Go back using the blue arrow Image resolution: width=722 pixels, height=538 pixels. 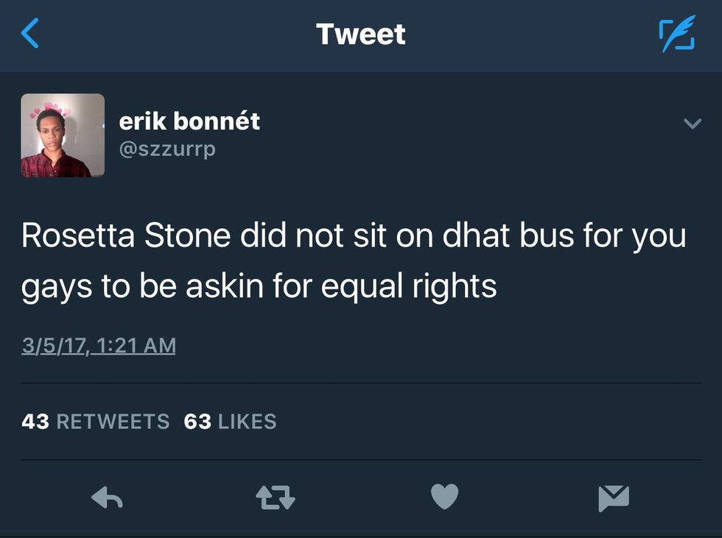[x=30, y=34]
